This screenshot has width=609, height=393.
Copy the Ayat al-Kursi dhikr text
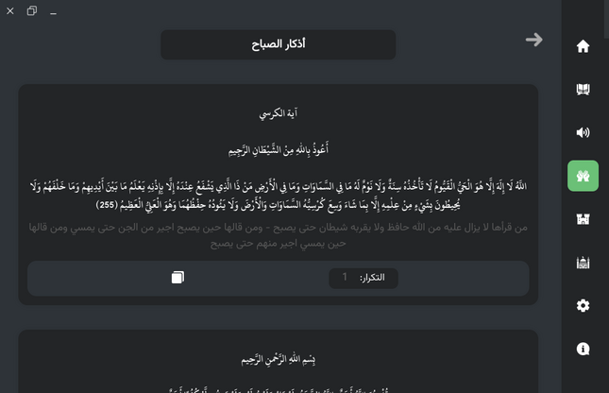coord(178,277)
